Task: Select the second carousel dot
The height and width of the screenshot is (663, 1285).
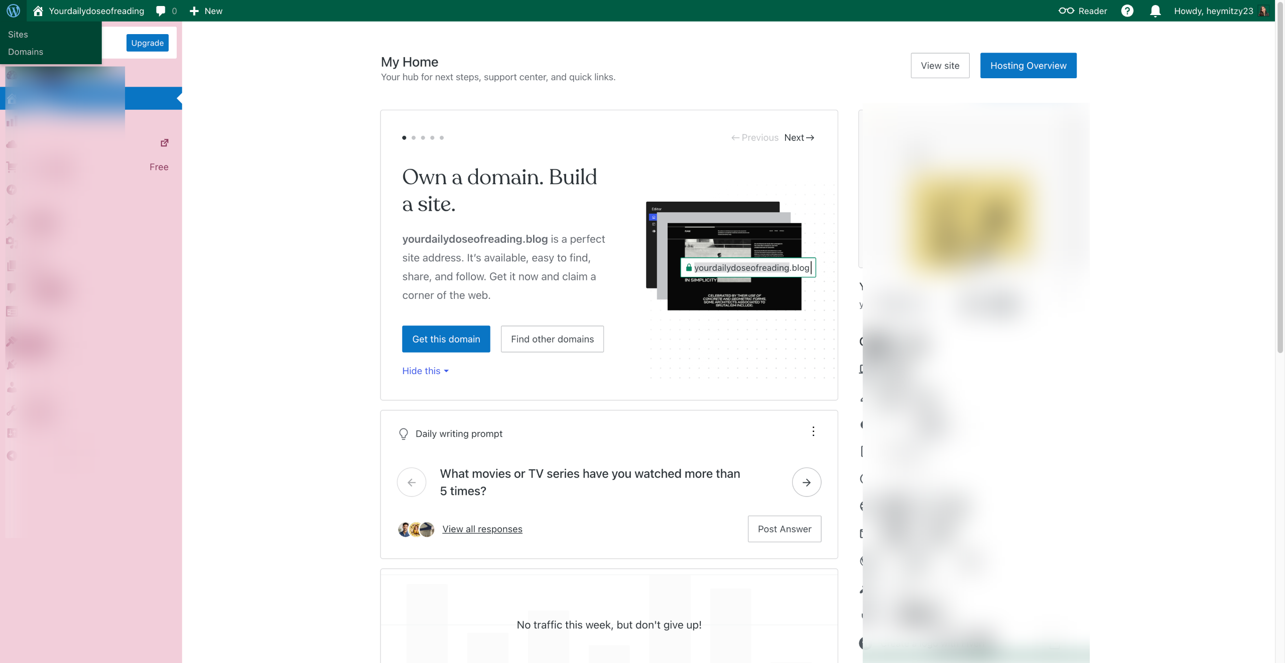Action: [x=414, y=137]
